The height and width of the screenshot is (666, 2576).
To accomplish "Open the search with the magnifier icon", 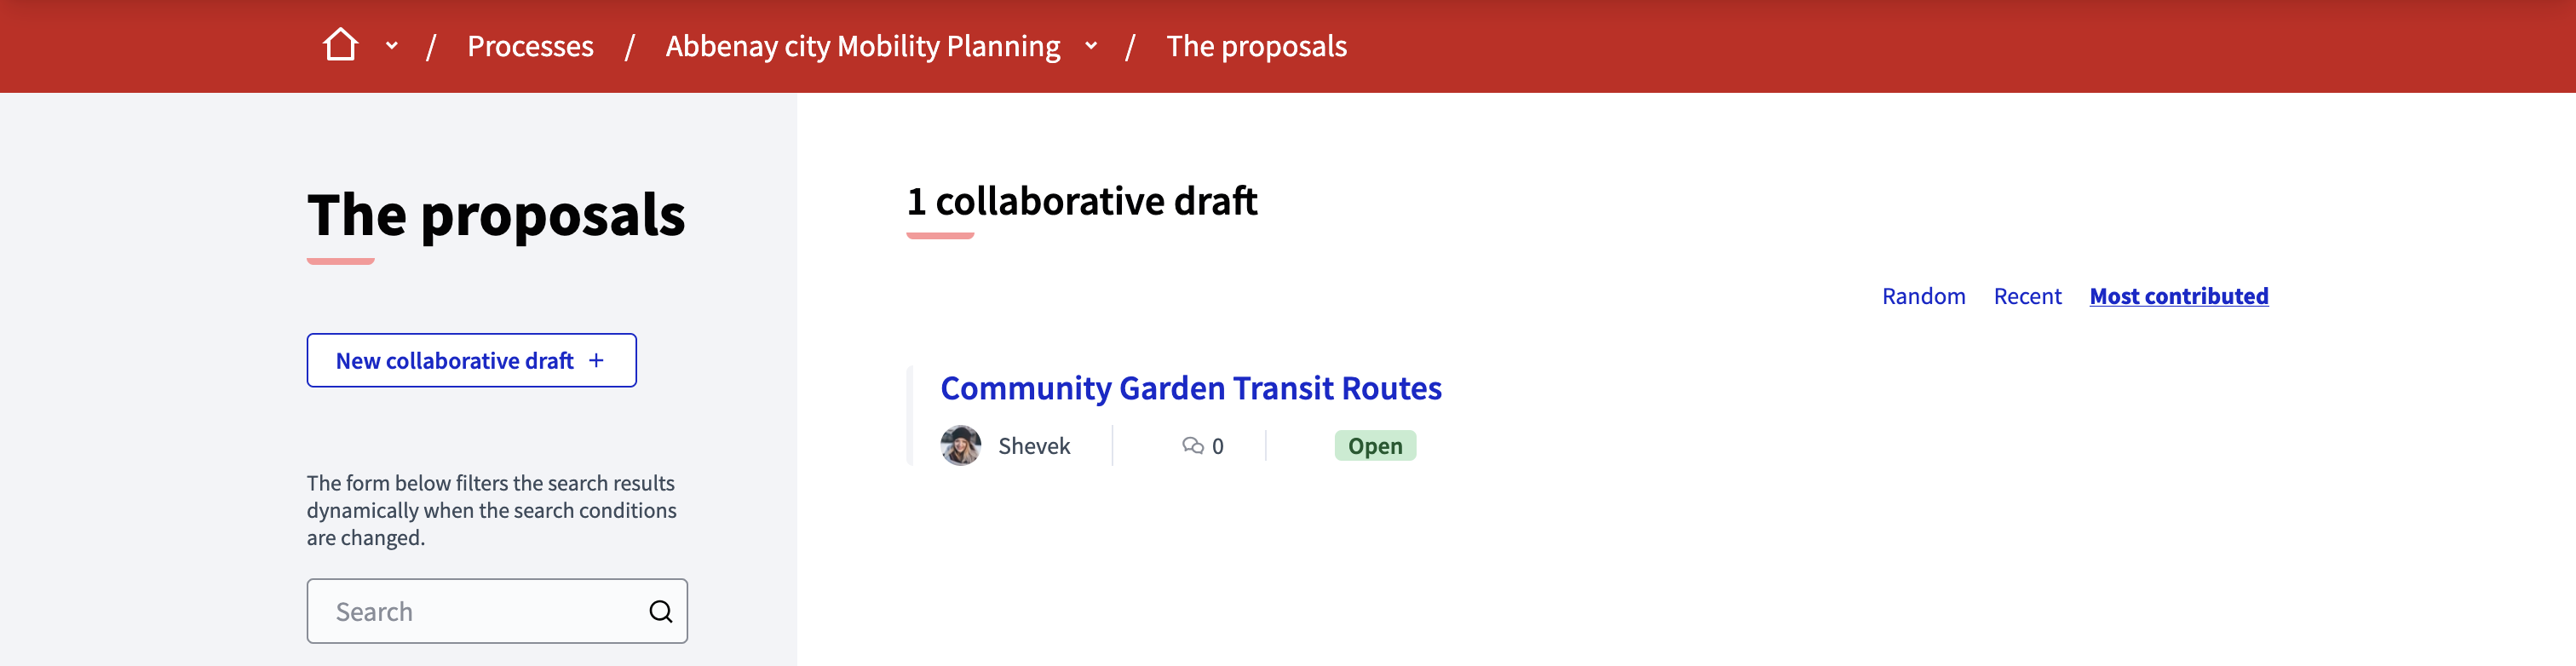I will tap(660, 610).
